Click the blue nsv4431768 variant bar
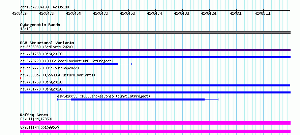The width and height of the screenshot is (300, 135). (155, 57)
